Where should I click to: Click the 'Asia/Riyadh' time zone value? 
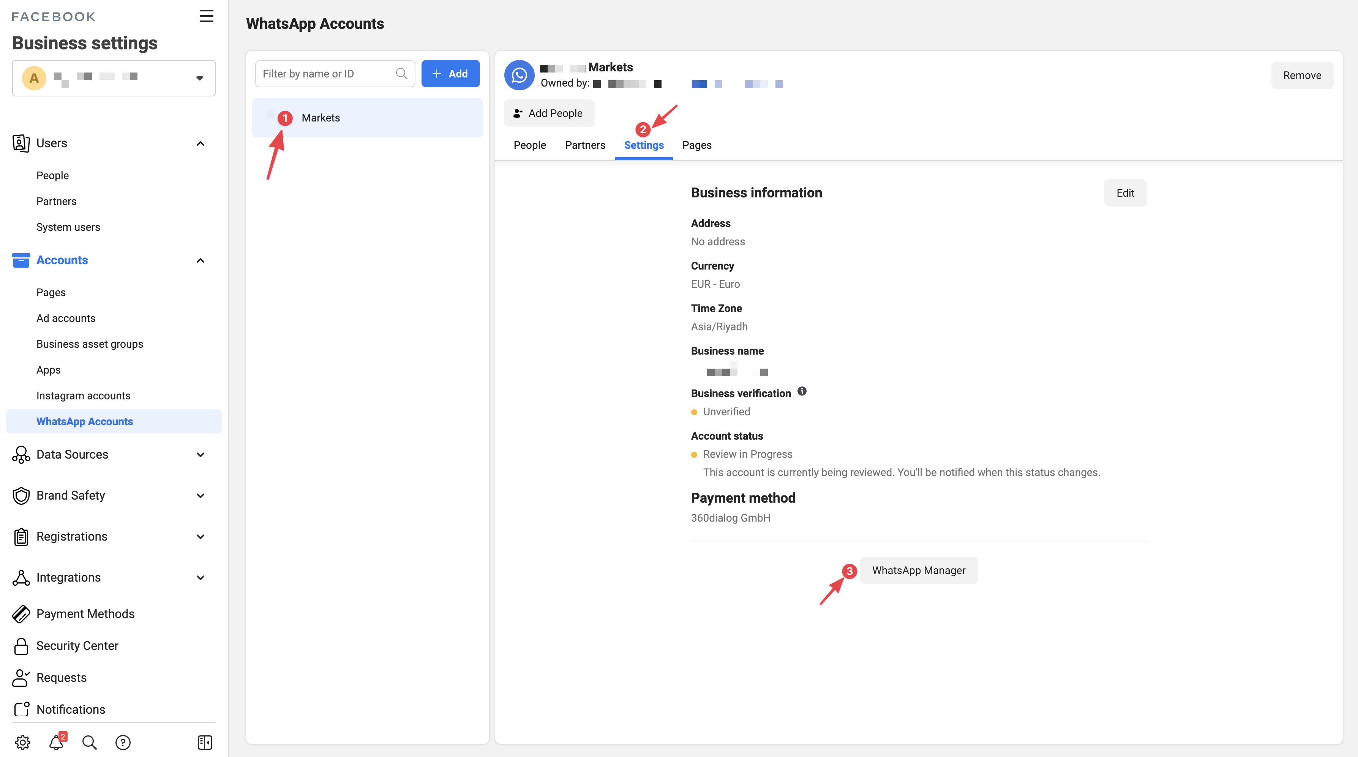pyautogui.click(x=719, y=327)
